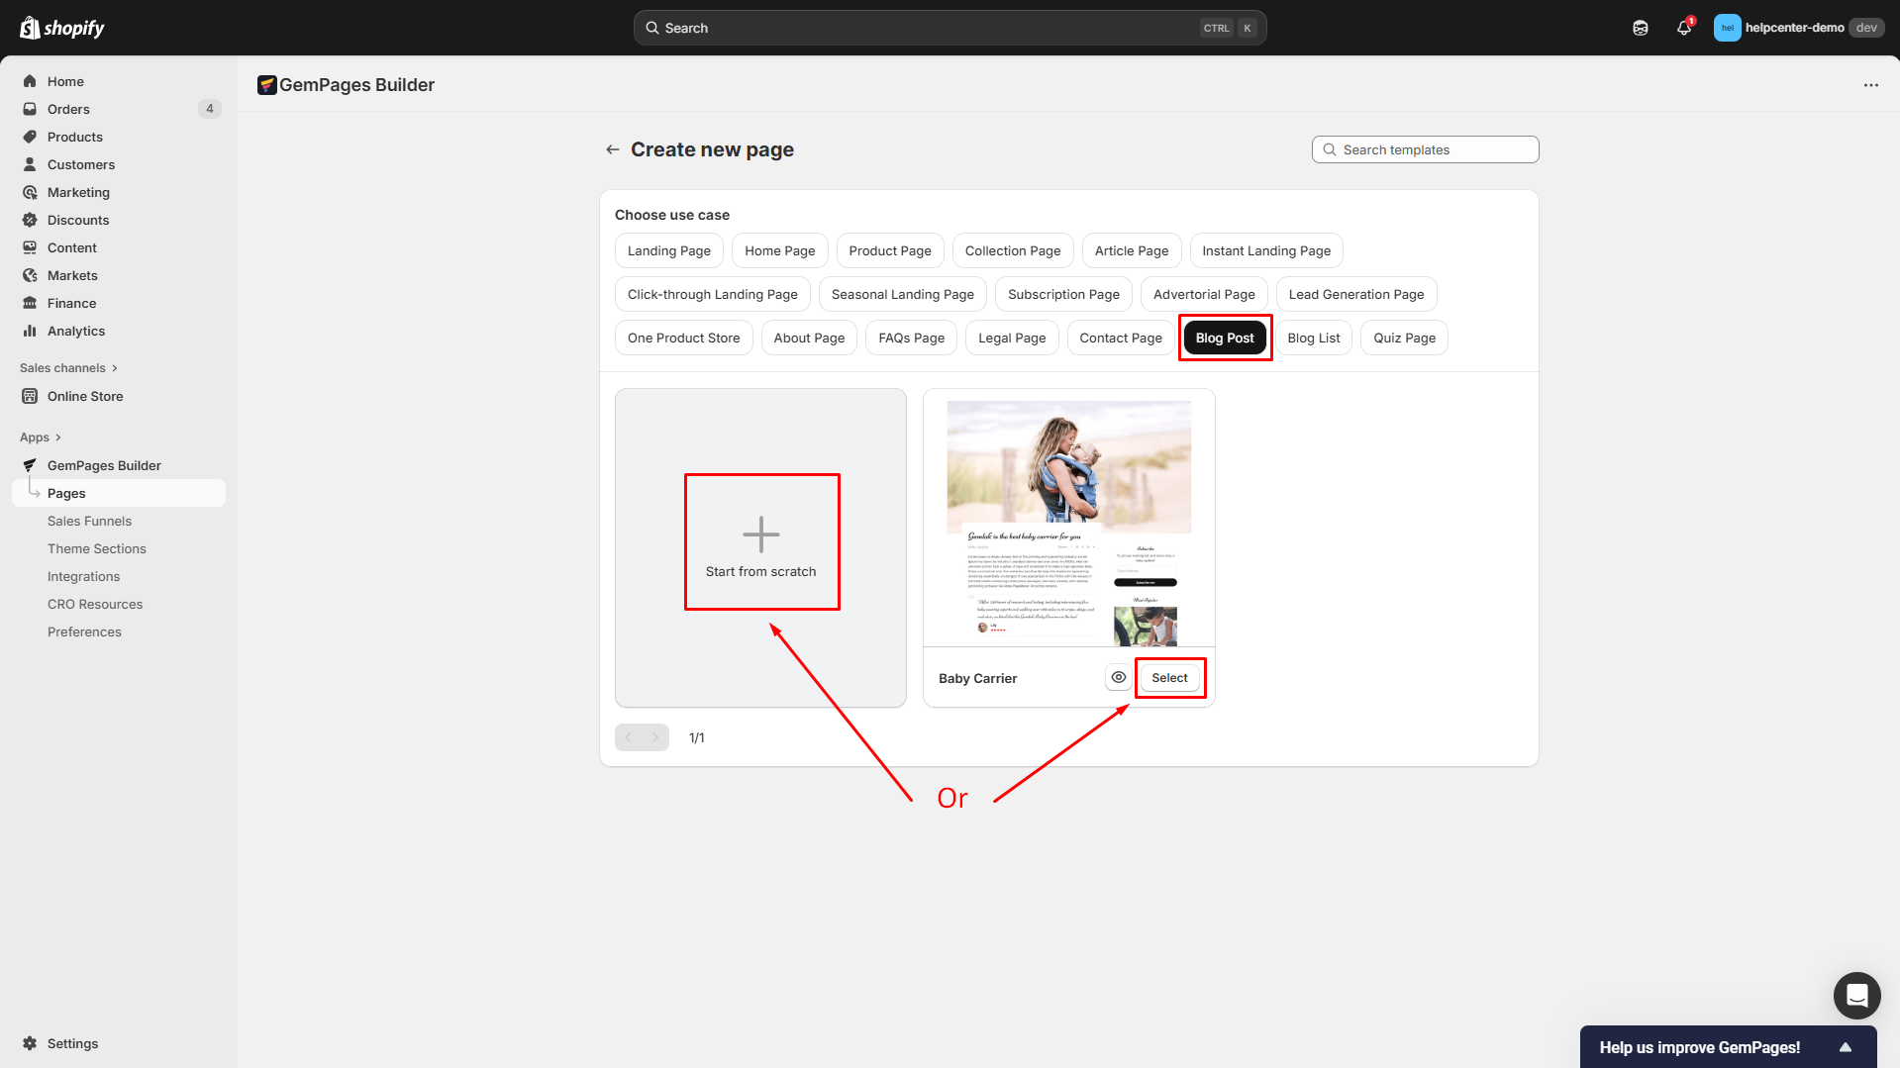The image size is (1900, 1068).
Task: Click the Quiz Page use case button
Action: (x=1403, y=339)
